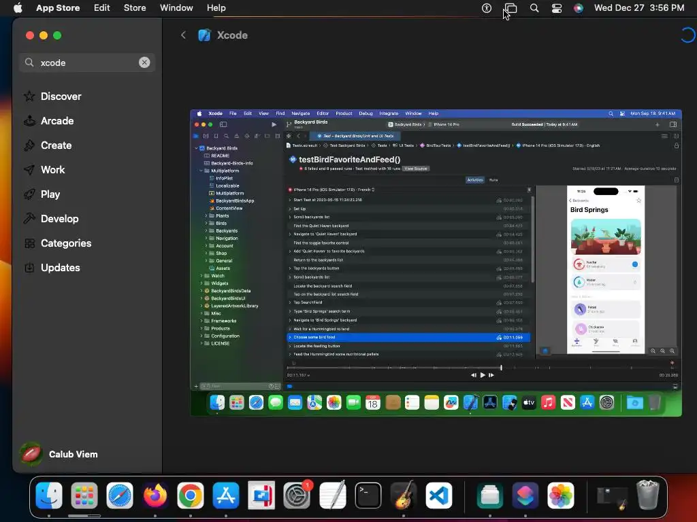
Task: Launch Shortcuts from the Dock
Action: [525, 495]
